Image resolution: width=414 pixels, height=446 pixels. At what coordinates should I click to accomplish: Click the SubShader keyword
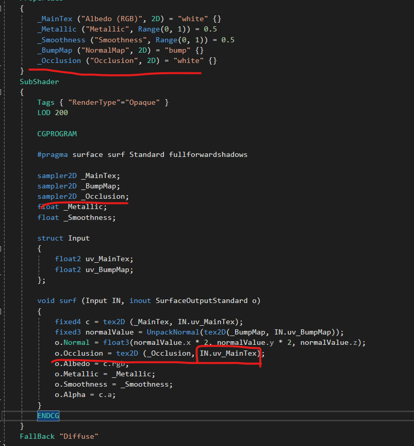(40, 82)
